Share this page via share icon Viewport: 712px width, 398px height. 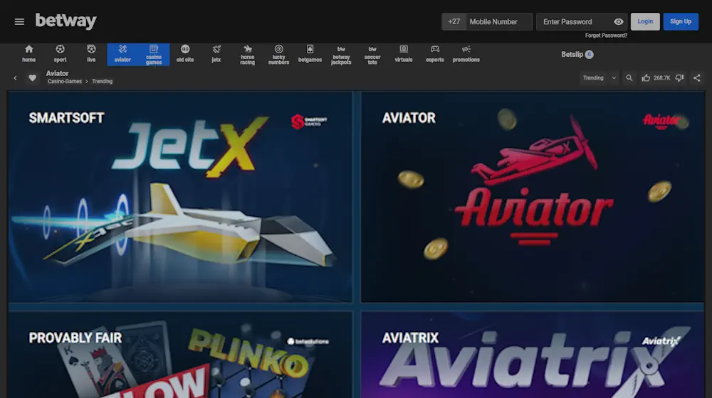[x=697, y=78]
